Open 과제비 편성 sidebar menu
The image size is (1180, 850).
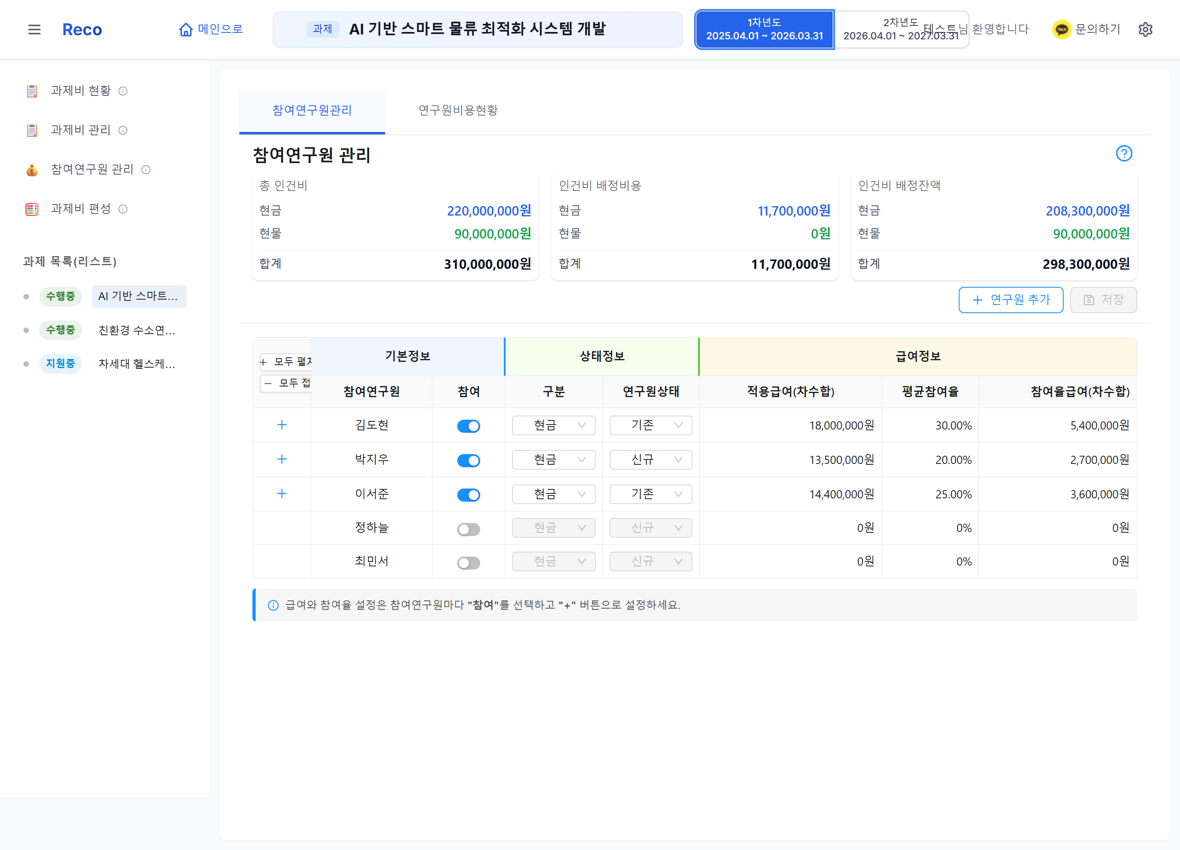(x=81, y=209)
